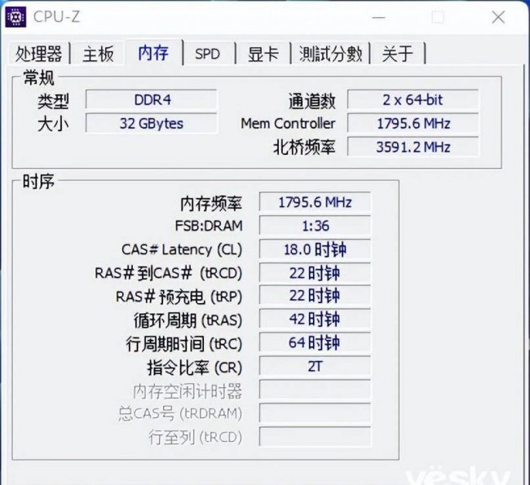Click the 内存频率 label
Viewport: 530px width, 485px height.
click(211, 203)
